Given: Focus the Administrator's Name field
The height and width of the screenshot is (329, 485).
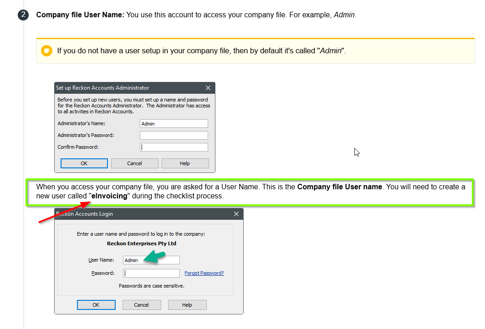Looking at the screenshot, I should (174, 123).
